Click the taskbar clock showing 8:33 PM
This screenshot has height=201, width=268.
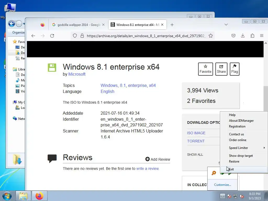click(255, 196)
